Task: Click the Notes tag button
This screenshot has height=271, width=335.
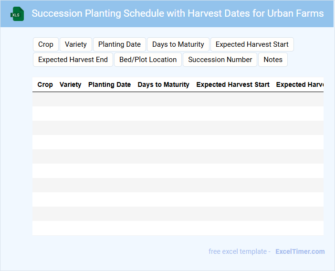Action: [273, 60]
